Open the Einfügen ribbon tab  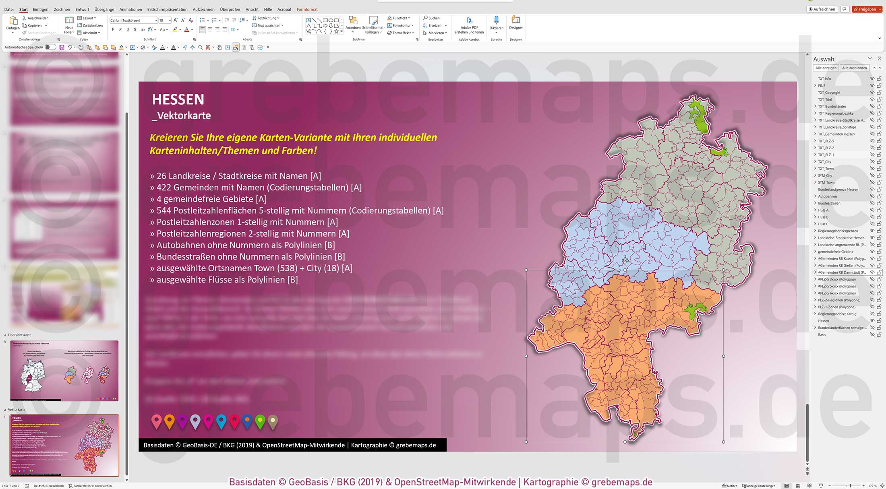40,9
